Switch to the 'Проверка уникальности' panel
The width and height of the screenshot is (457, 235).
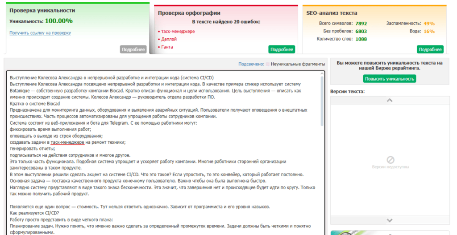[x=42, y=10]
